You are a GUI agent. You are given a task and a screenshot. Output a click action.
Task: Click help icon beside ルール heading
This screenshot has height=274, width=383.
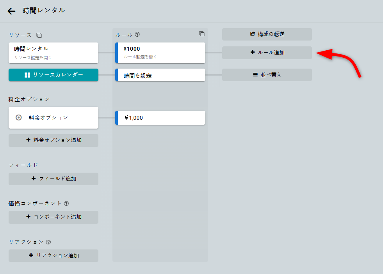point(137,34)
